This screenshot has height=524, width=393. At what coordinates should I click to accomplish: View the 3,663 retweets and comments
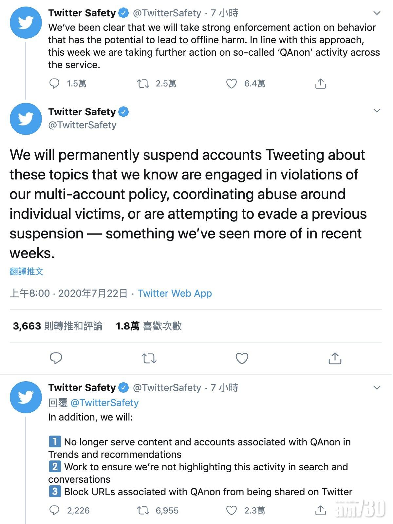pos(58,326)
